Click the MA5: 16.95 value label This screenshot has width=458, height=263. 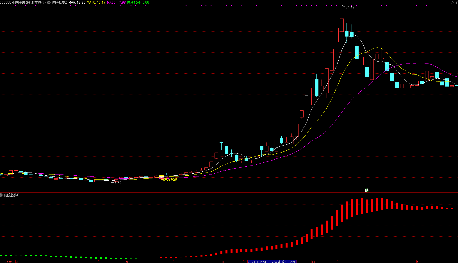pyautogui.click(x=77, y=3)
